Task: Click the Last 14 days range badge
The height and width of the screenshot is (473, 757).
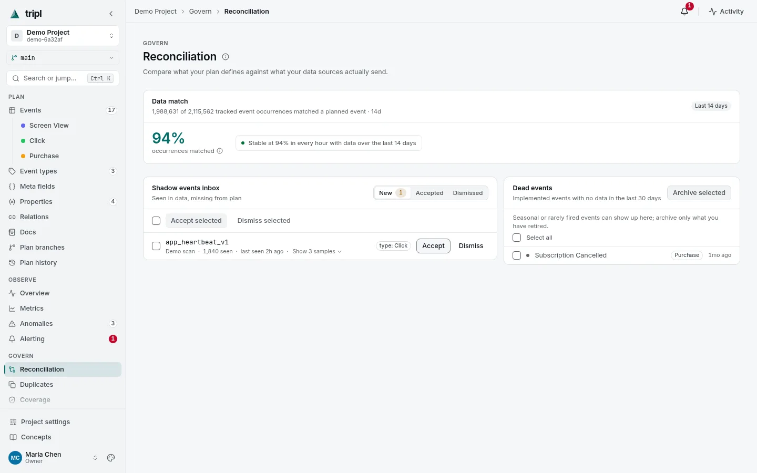Action: click(711, 106)
